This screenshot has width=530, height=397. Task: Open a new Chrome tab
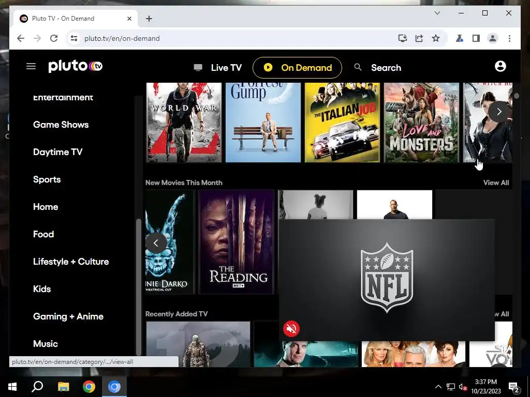click(x=149, y=19)
